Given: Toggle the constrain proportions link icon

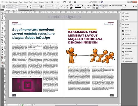Looking at the screenshot, I should [x=28, y=7].
